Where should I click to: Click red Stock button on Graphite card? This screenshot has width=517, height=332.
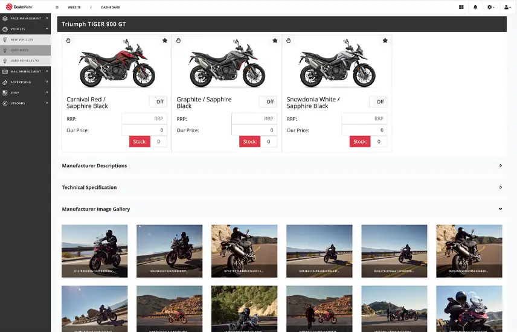tap(250, 141)
